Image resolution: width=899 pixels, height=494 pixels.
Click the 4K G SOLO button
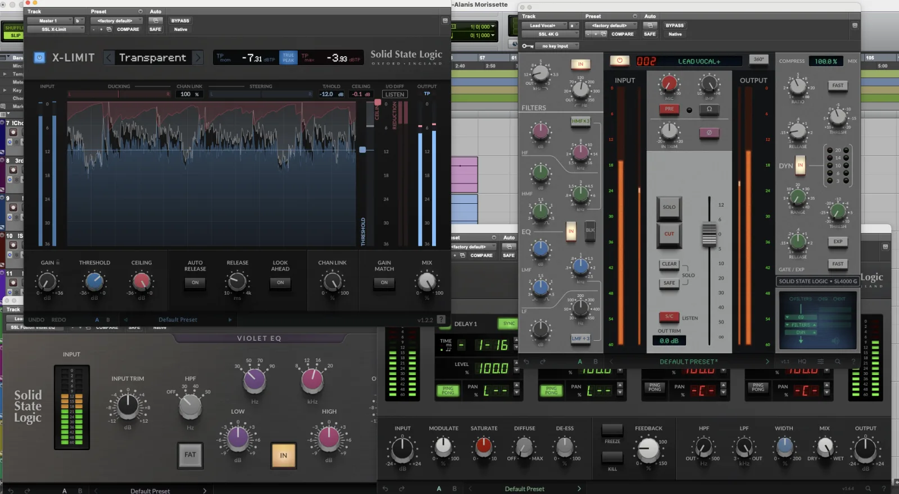669,207
